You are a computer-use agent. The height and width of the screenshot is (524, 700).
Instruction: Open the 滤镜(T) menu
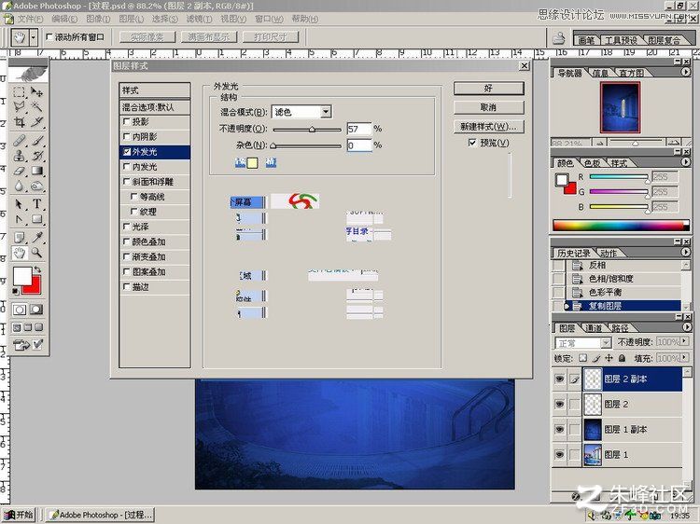[x=199, y=20]
